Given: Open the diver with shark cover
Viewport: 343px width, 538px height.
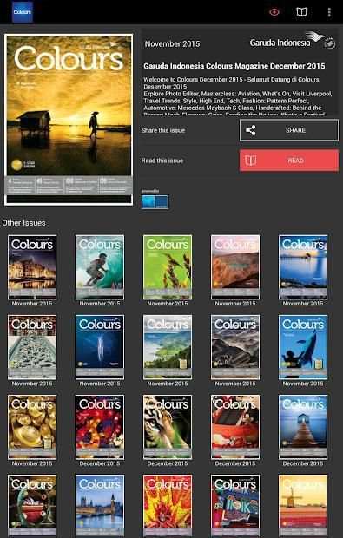Looking at the screenshot, I should 303,347.
